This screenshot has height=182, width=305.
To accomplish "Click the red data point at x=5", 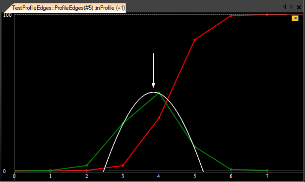I will (x=195, y=40).
